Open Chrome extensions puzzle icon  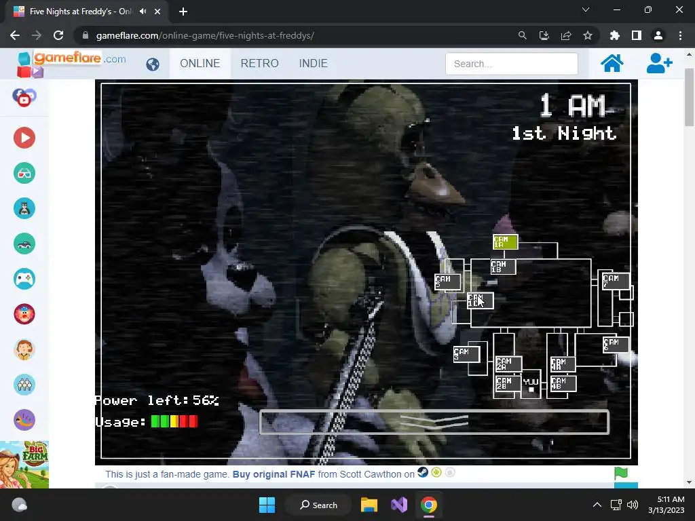pyautogui.click(x=615, y=35)
